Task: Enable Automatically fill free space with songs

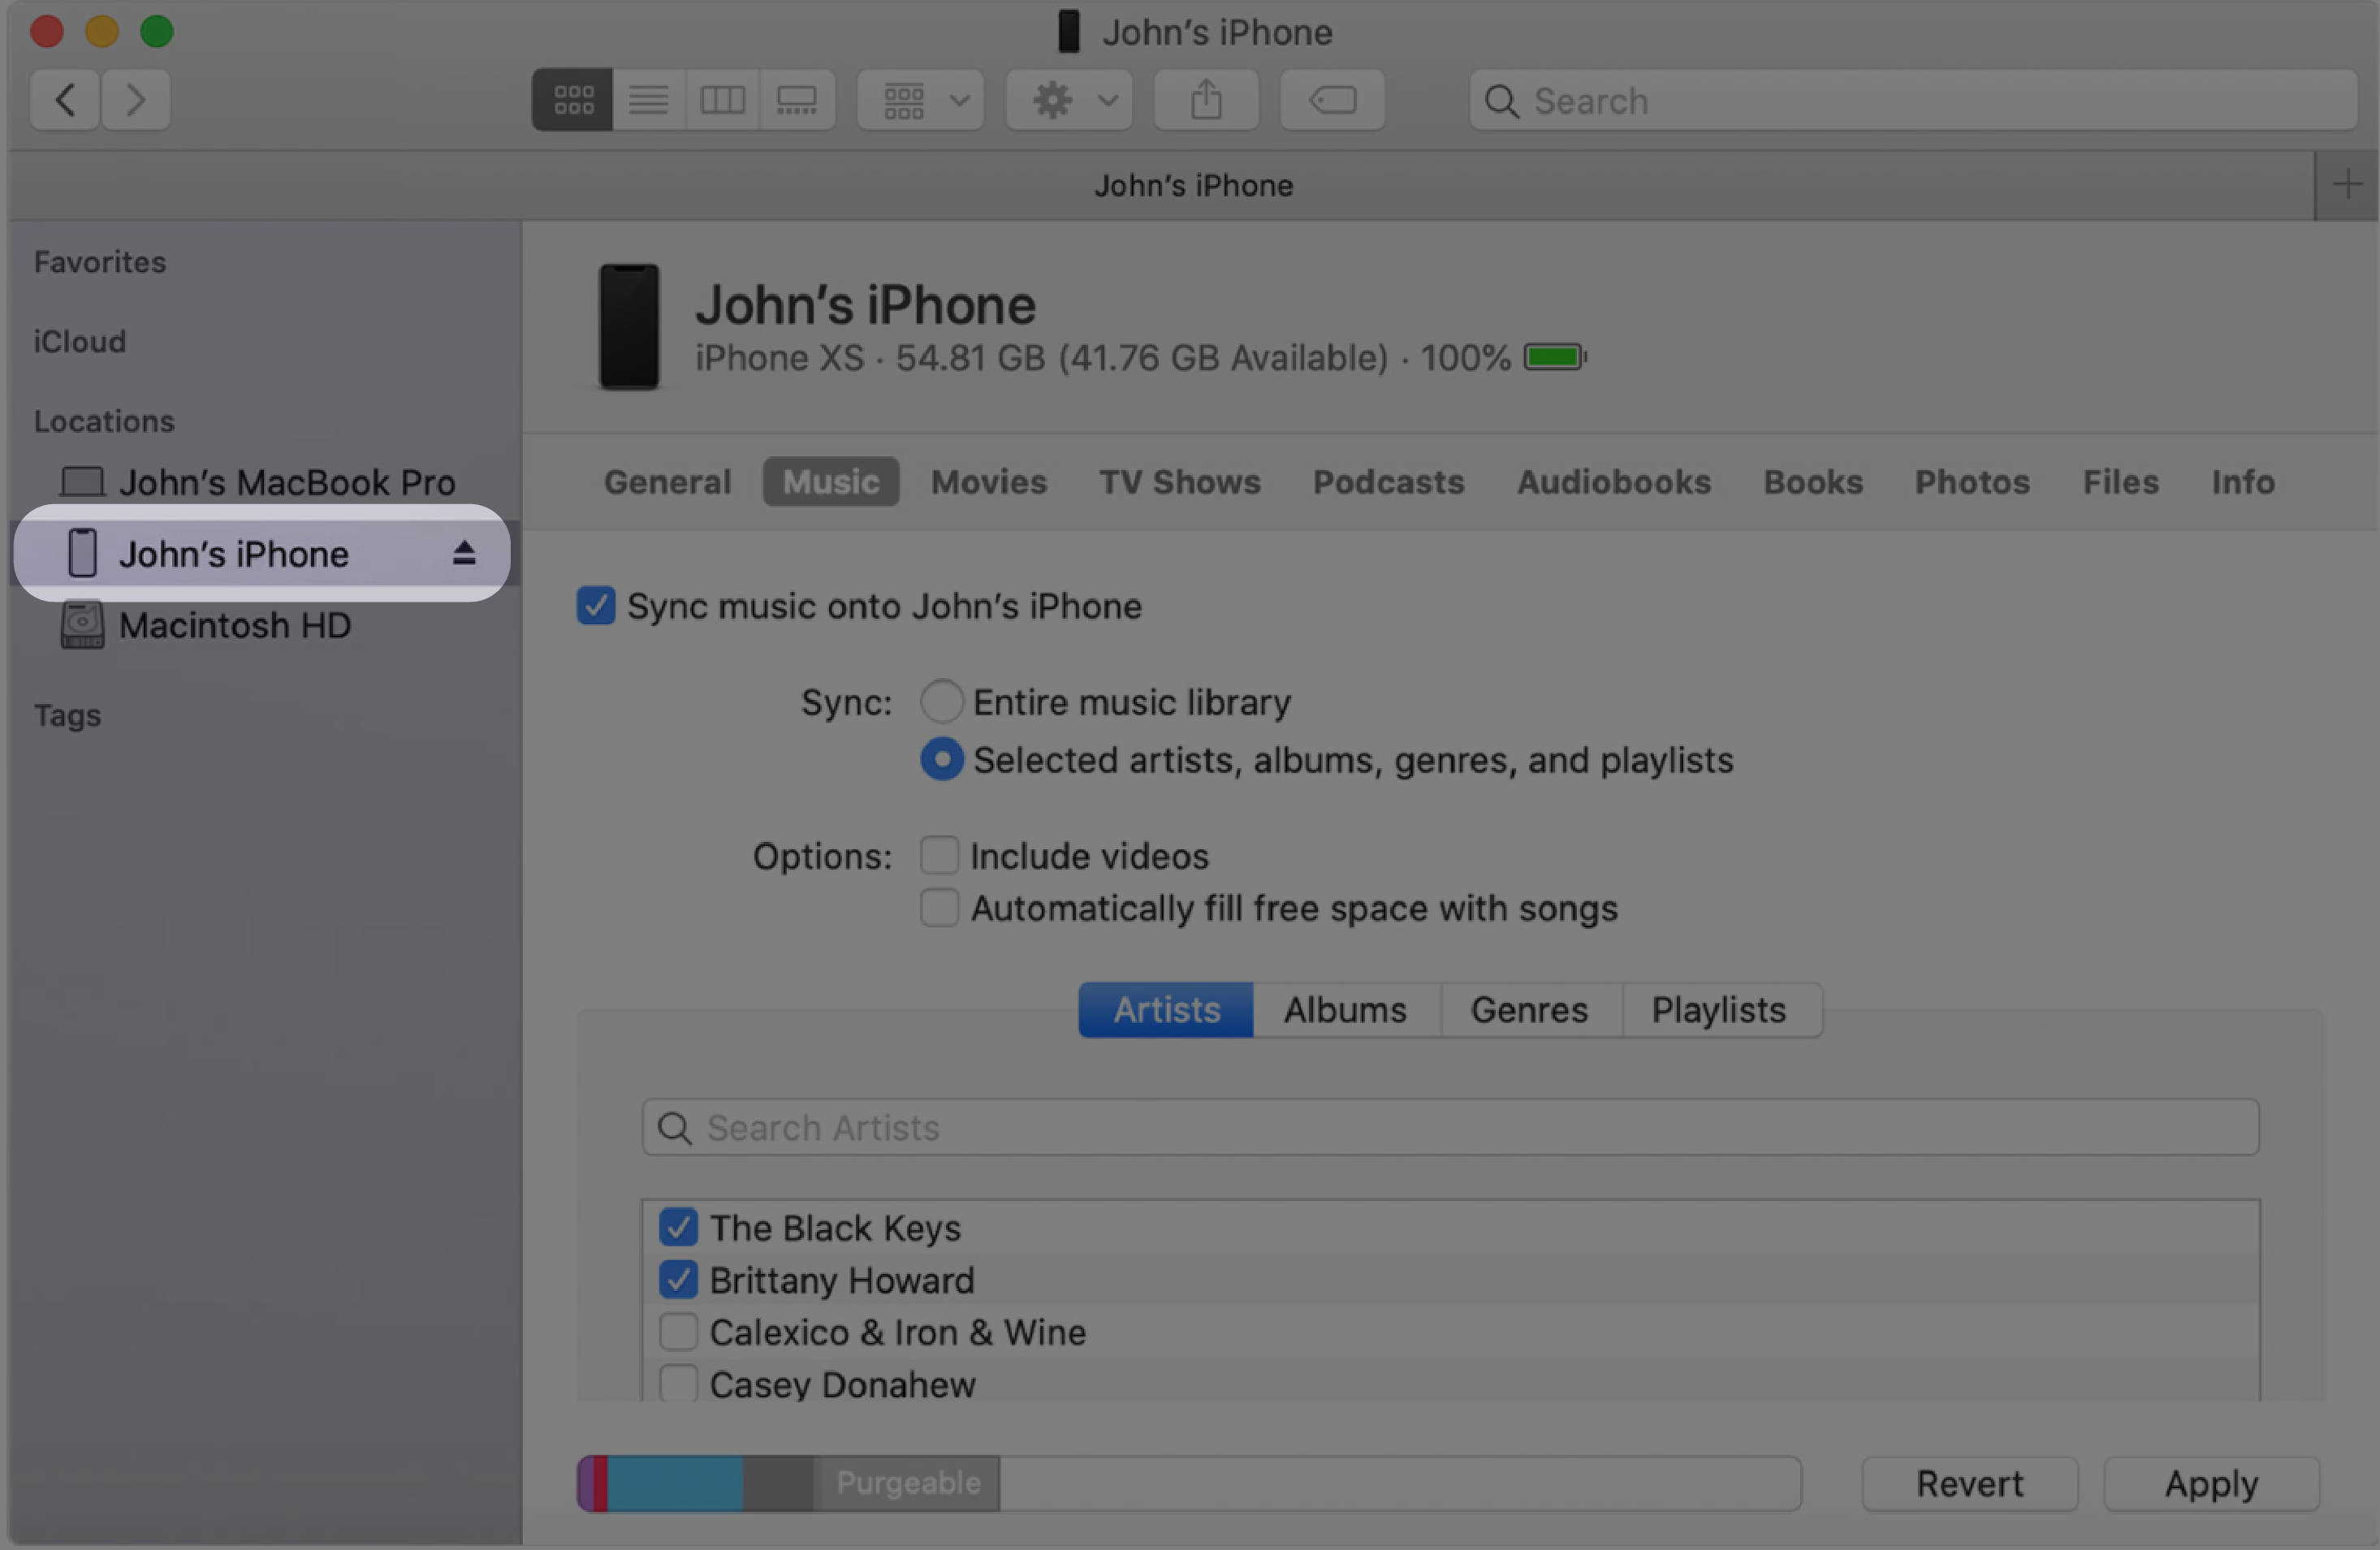Action: tap(939, 907)
